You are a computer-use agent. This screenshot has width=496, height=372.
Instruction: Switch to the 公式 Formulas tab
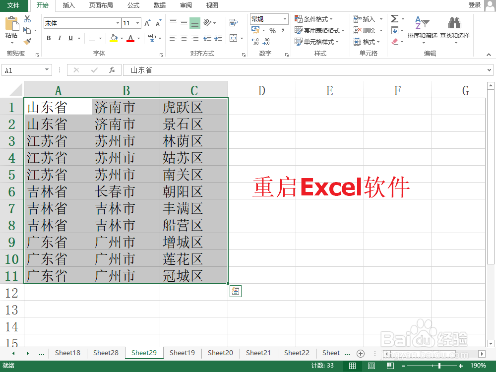[x=133, y=5]
